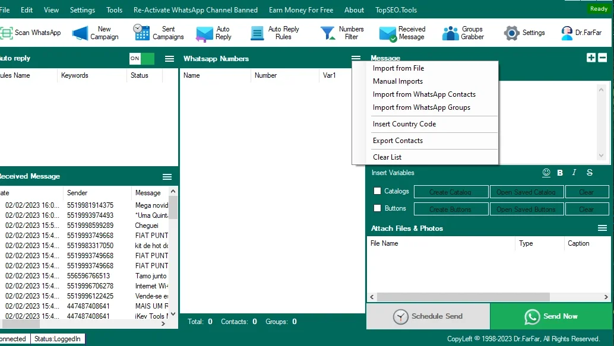Click the Schedule Send button
This screenshot has height=346, width=614.
coord(428,316)
